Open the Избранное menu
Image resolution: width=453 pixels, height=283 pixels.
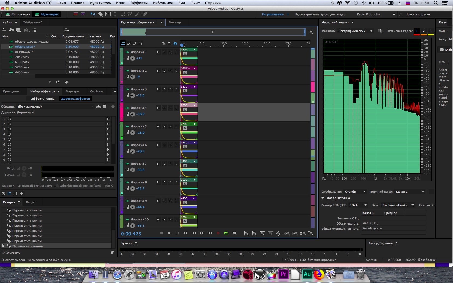click(163, 3)
